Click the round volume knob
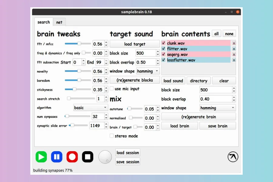The height and width of the screenshot is (182, 273). [105, 157]
